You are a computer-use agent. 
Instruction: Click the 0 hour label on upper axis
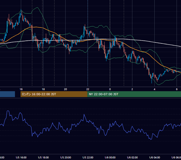pos(110,89)
